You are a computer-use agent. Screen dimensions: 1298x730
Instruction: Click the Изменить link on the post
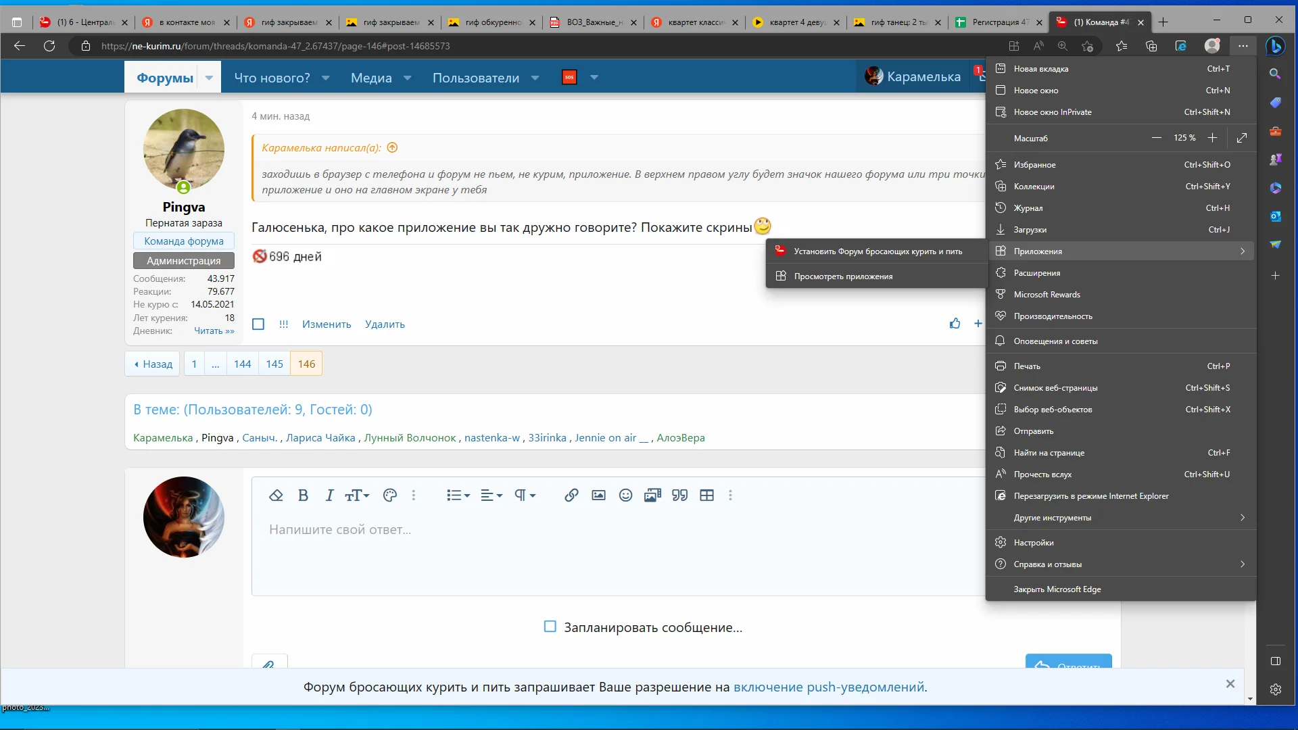[327, 324]
